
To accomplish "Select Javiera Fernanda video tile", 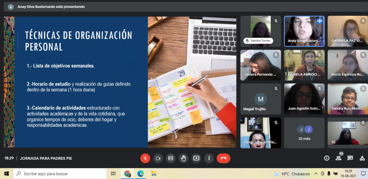I will click(261, 65).
